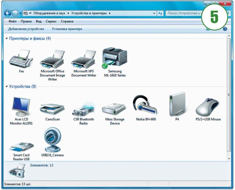Select the Mass Storage Device icon
This screenshot has height=190, width=235.
(114, 109)
